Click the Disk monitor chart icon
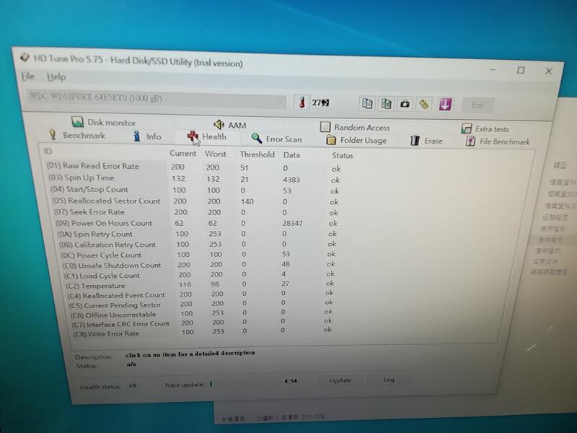 [x=77, y=121]
